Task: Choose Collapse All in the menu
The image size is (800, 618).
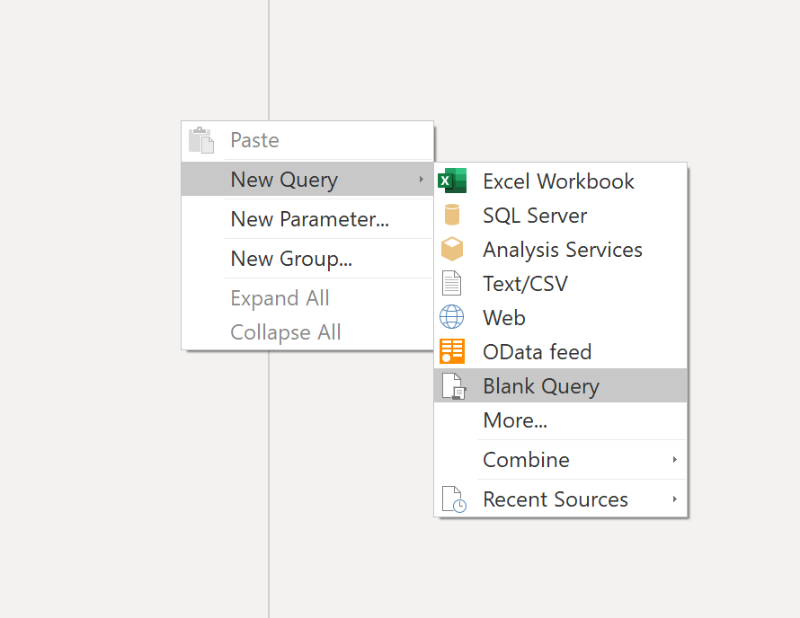Action: pos(307,332)
